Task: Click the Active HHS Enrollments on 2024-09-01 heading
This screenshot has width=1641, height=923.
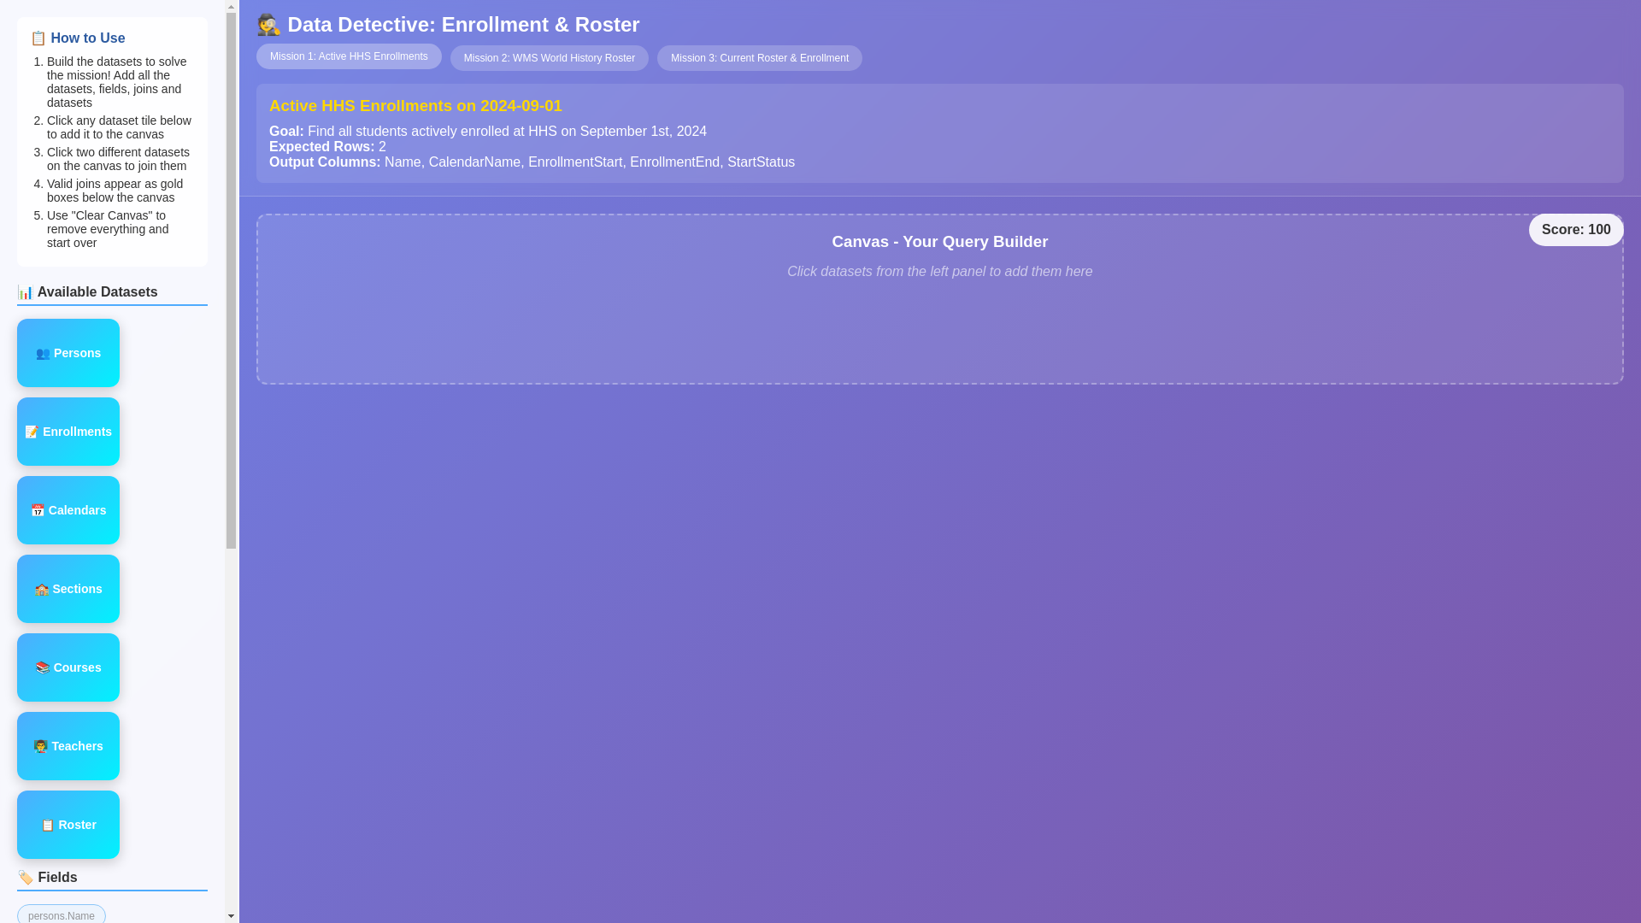Action: click(x=415, y=106)
